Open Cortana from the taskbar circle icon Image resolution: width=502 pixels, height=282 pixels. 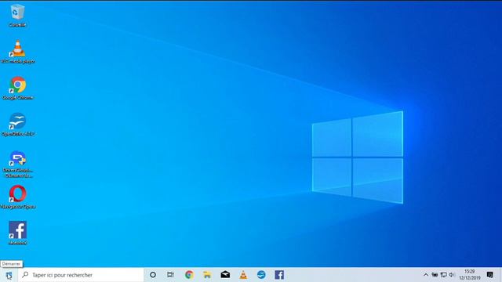[153, 275]
